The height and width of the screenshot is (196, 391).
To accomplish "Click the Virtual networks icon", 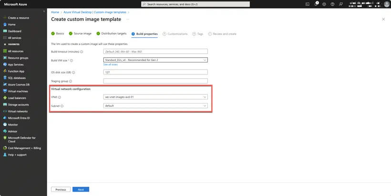I will pos(5,111).
